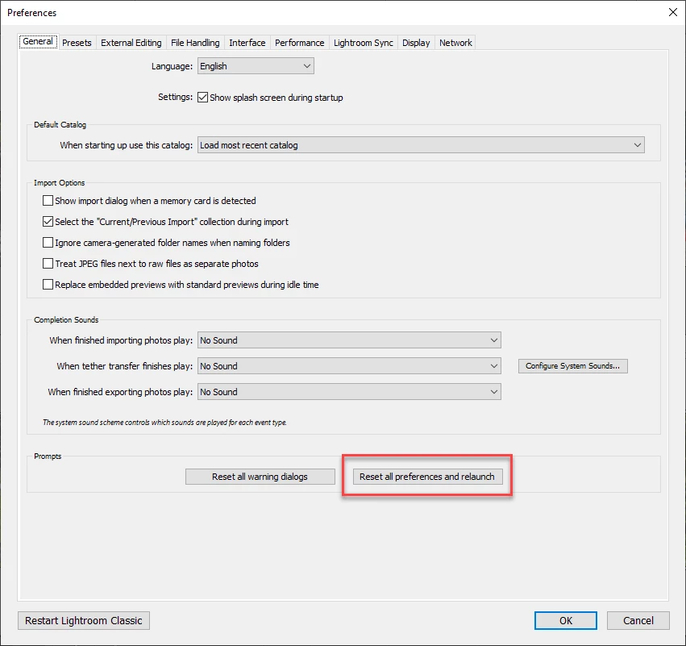Open the tether transfer finishes sound dropdown
This screenshot has height=646, width=686.
(x=349, y=366)
